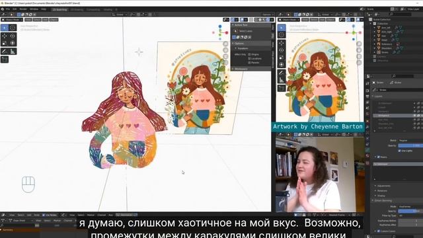Open the layer Blend mode dropdown
The width and height of the screenshot is (423, 238).
(x=410, y=140)
